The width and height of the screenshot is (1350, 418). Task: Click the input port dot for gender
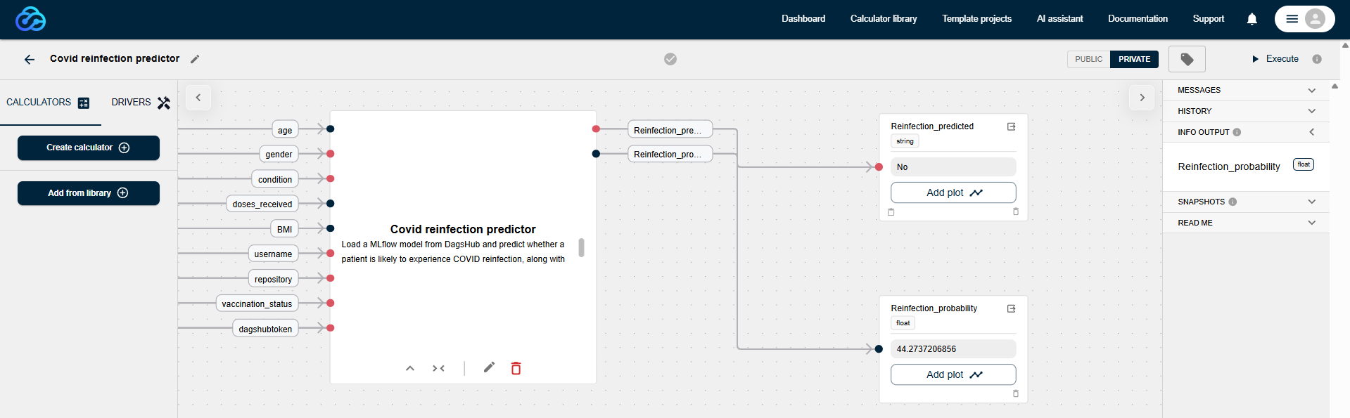coord(330,153)
